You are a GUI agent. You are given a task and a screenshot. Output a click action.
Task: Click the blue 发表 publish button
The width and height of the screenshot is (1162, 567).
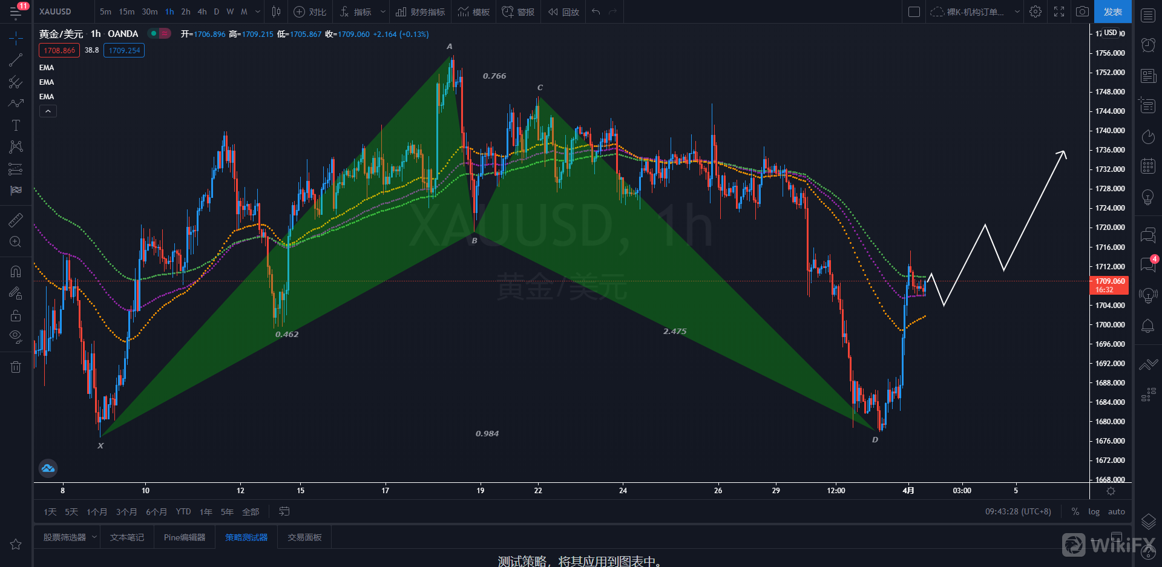[x=1112, y=11]
